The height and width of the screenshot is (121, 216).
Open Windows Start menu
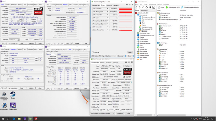tap(3, 119)
